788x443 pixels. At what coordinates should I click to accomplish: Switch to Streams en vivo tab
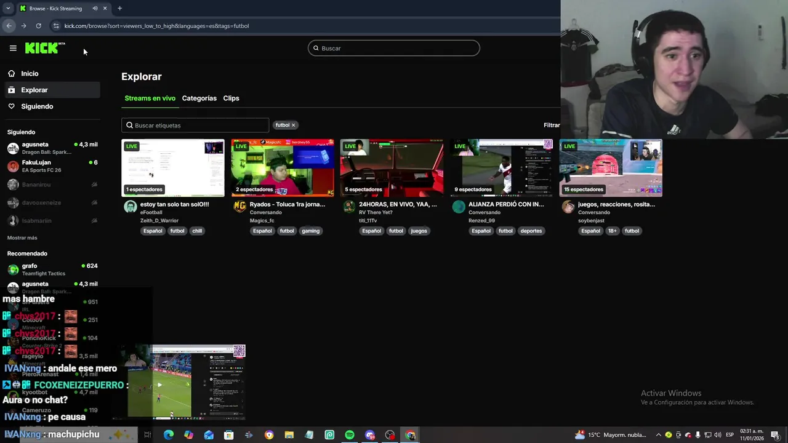(x=150, y=98)
